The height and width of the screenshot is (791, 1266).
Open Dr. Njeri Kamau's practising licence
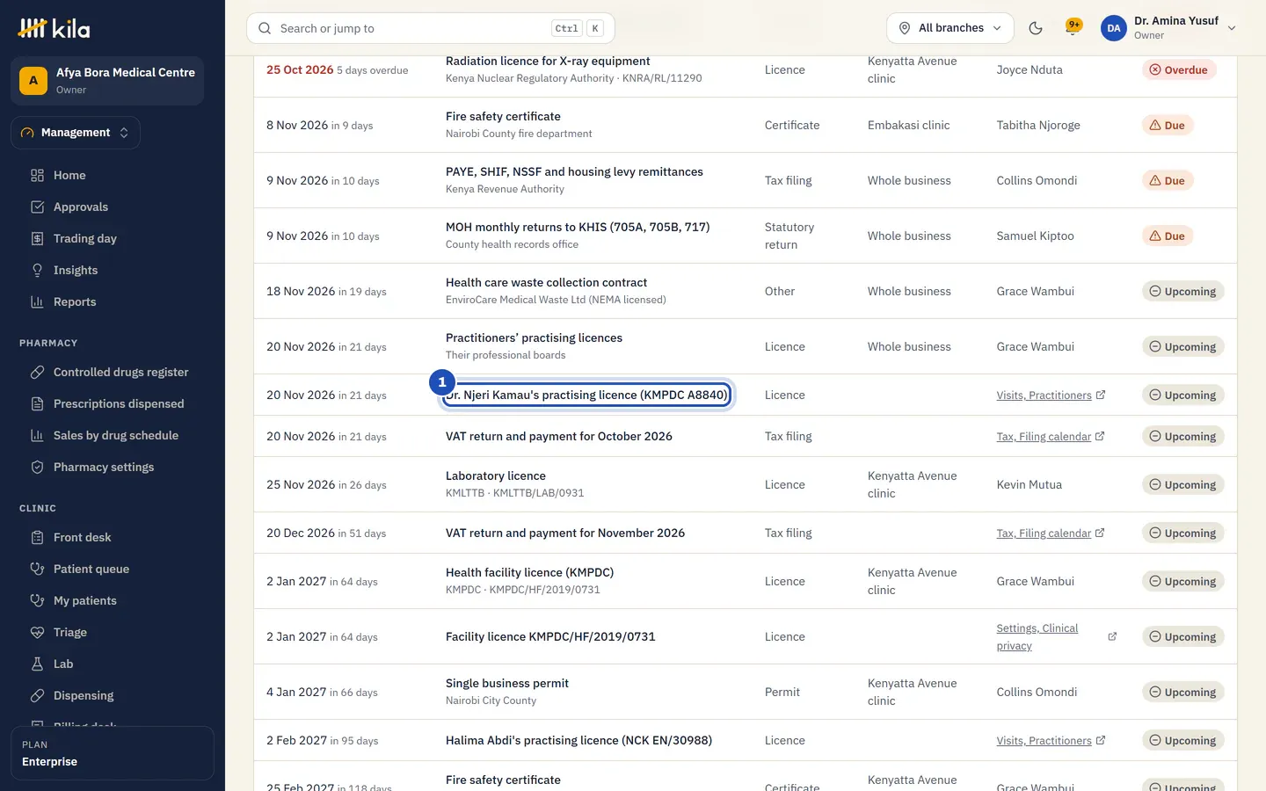586,395
